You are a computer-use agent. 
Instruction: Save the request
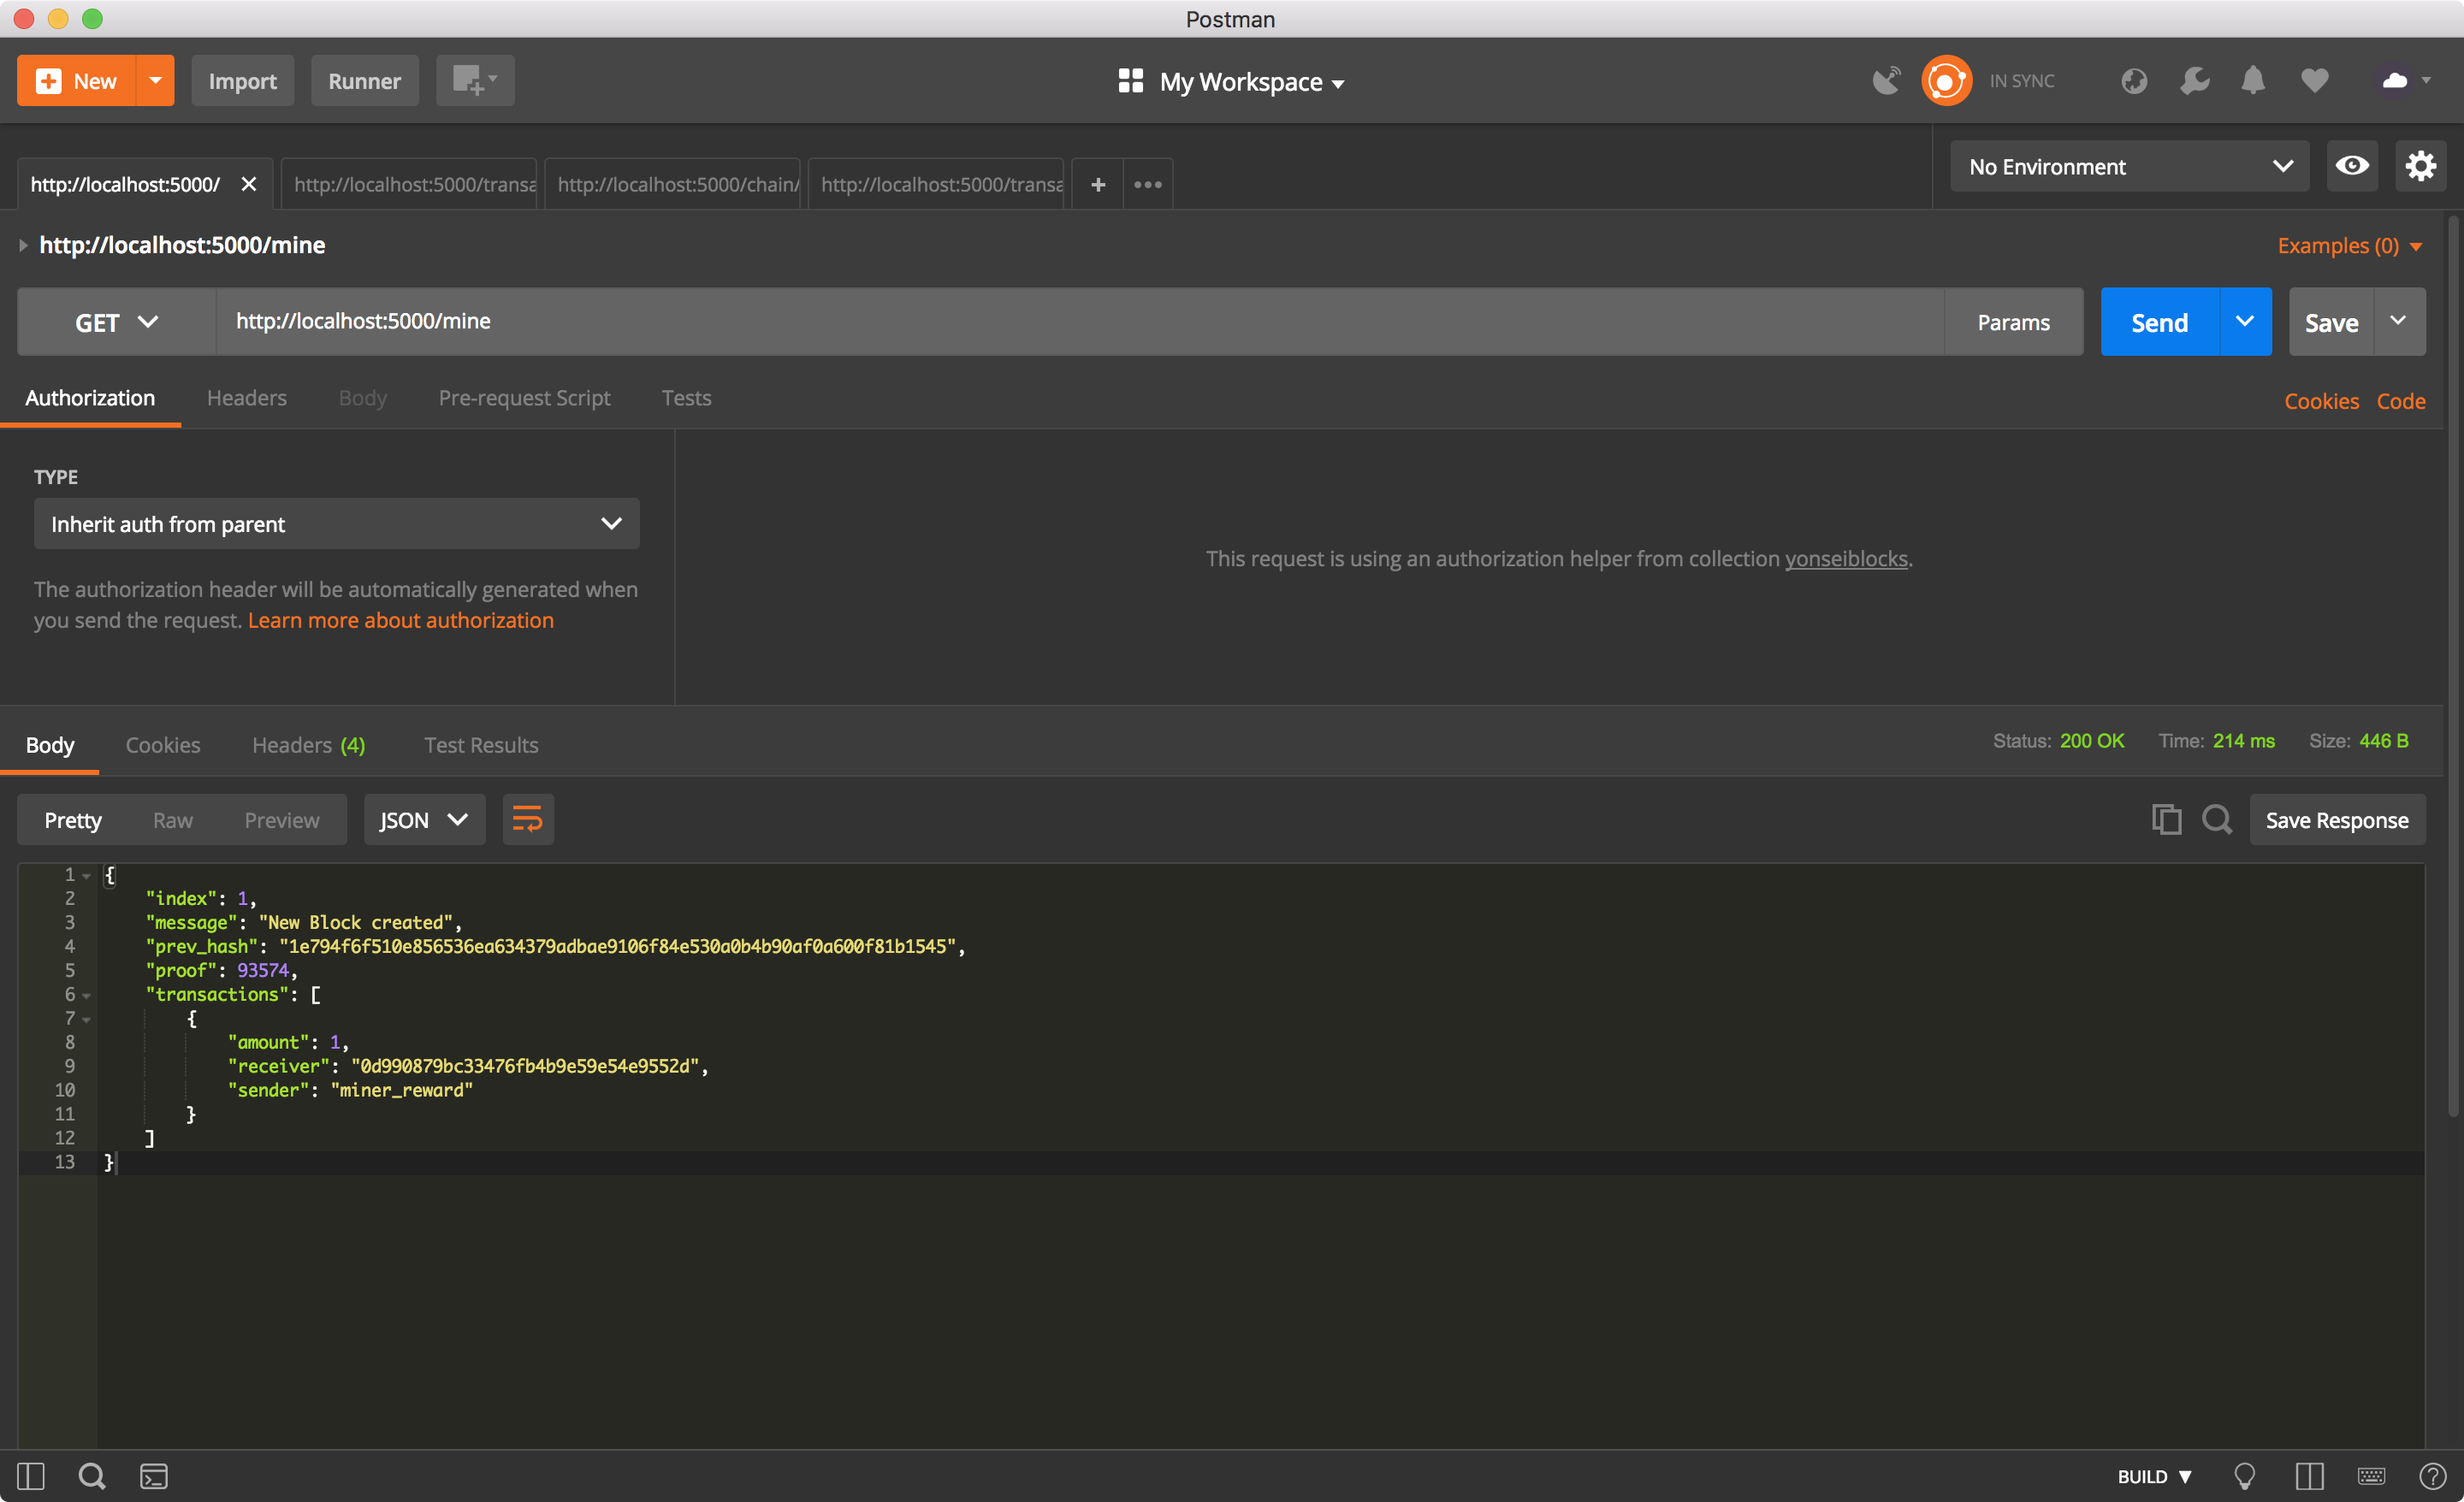point(2331,322)
